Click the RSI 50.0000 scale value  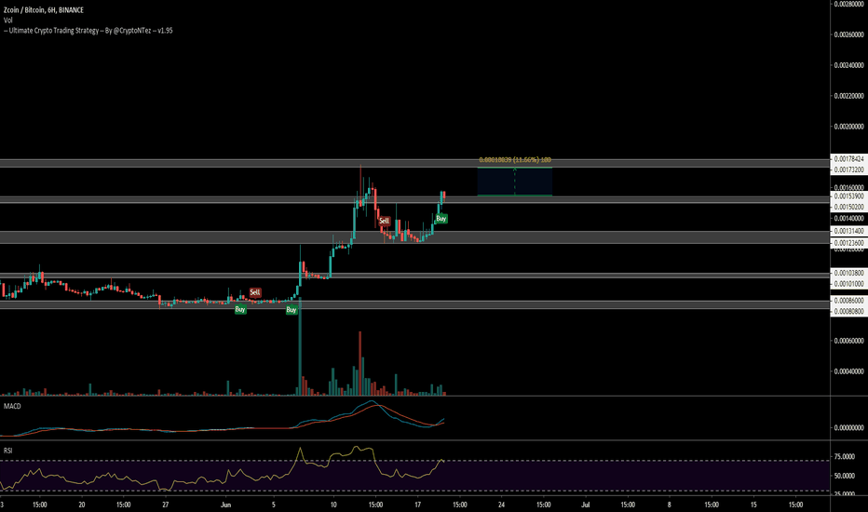coord(844,476)
